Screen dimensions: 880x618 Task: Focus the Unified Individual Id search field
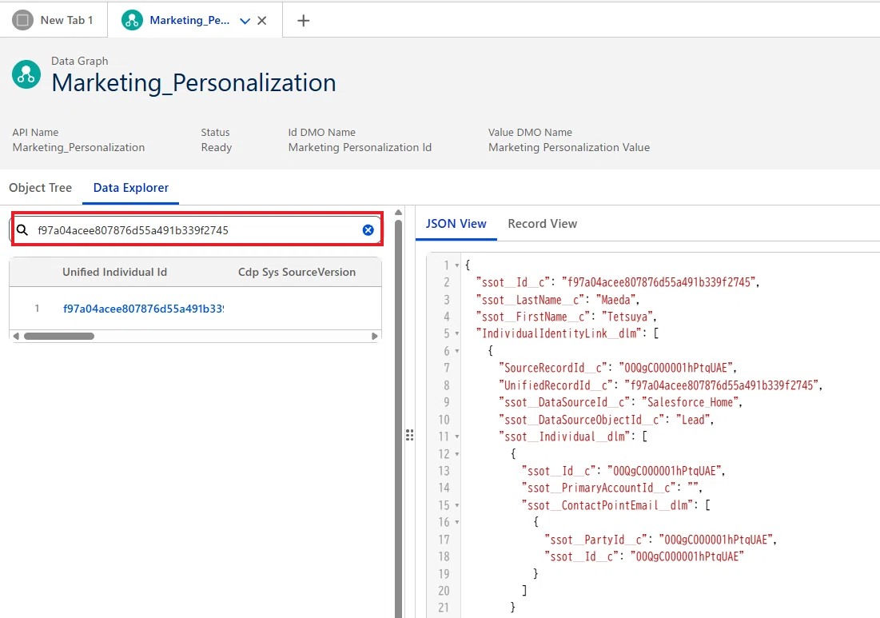197,230
